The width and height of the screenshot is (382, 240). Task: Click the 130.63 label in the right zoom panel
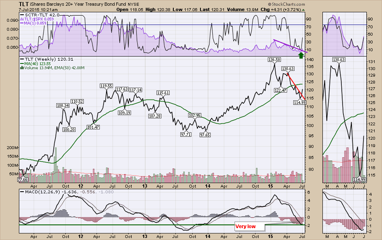pos(339,59)
